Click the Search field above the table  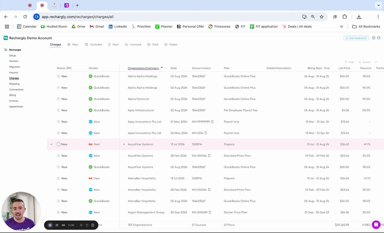click(364, 62)
